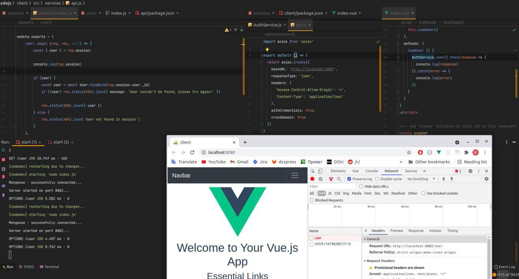The height and width of the screenshot is (279, 519).
Task: Select the info?t=1619628012116 request
Action: coord(335,244)
